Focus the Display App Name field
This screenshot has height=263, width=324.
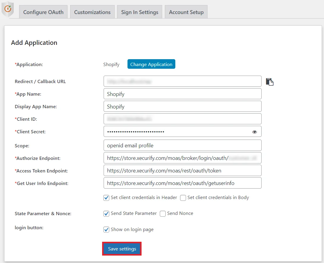tap(182, 106)
